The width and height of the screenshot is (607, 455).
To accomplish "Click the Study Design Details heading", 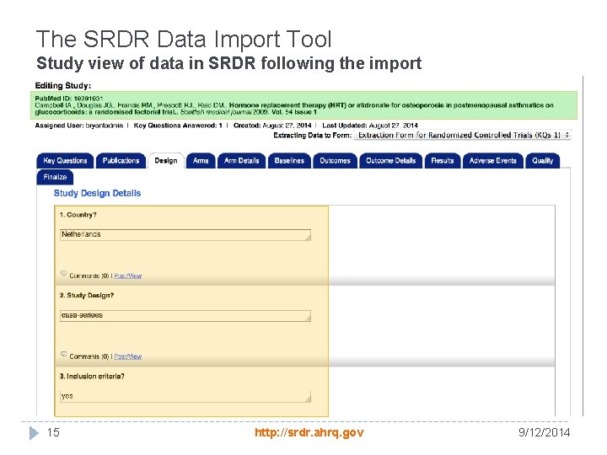I will (97, 193).
